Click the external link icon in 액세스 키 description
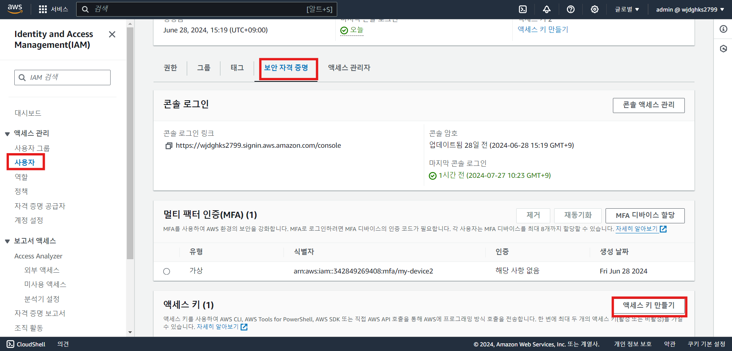 244,327
